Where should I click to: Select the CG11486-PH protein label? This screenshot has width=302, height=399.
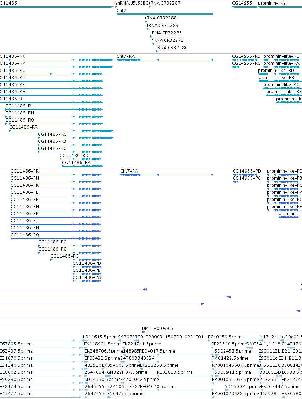25,207
